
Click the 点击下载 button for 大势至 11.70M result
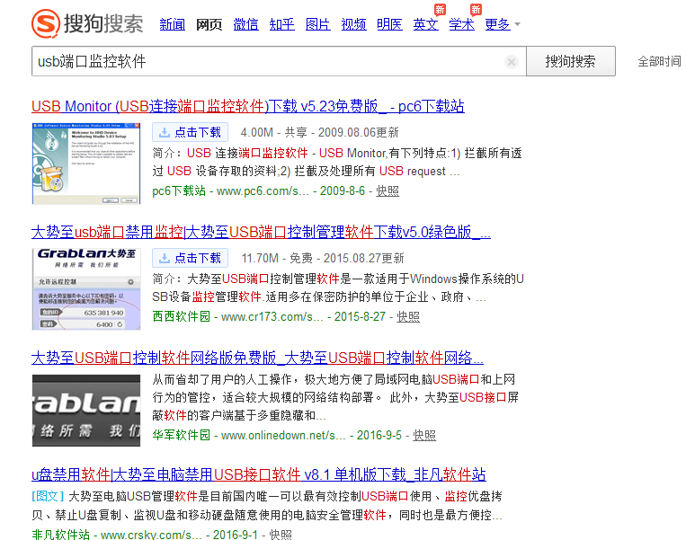(x=190, y=258)
